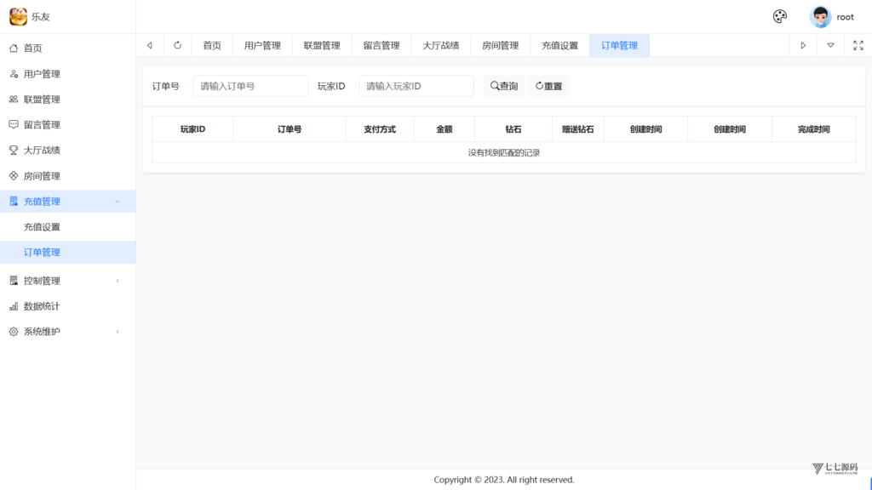Focus the 请输入订单号 input field
Viewport: 872px width, 490px height.
coord(250,86)
